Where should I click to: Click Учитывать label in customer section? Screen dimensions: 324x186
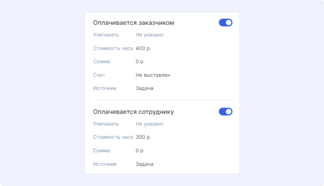[106, 35]
